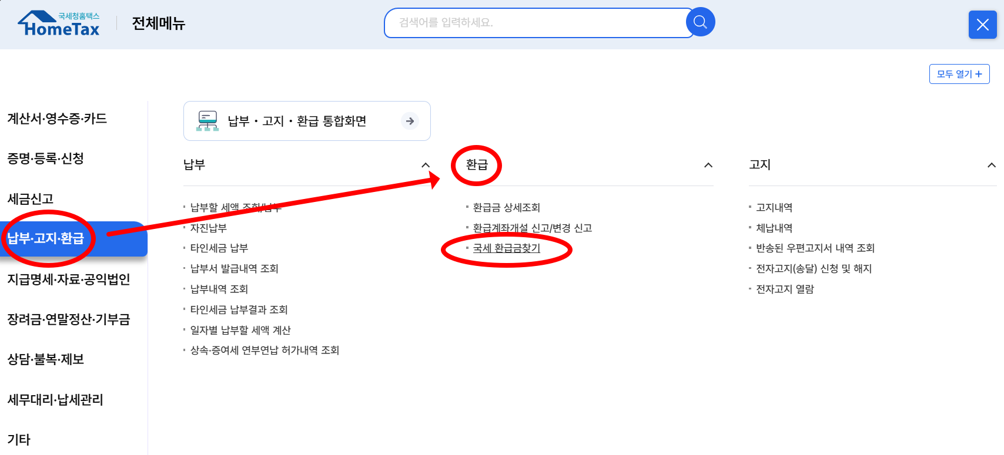
Task: Select 전자고지(송달) 신청 및 해지
Action: (814, 268)
